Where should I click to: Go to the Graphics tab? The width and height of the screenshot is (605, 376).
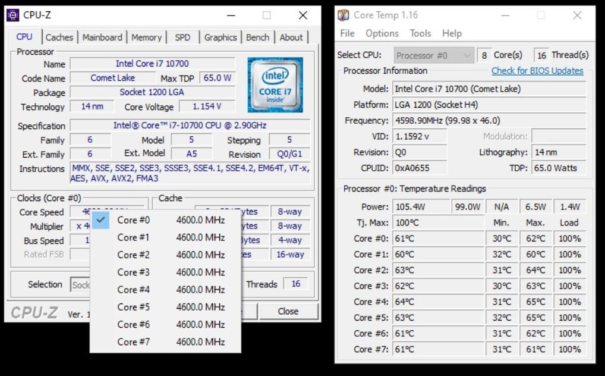click(220, 37)
